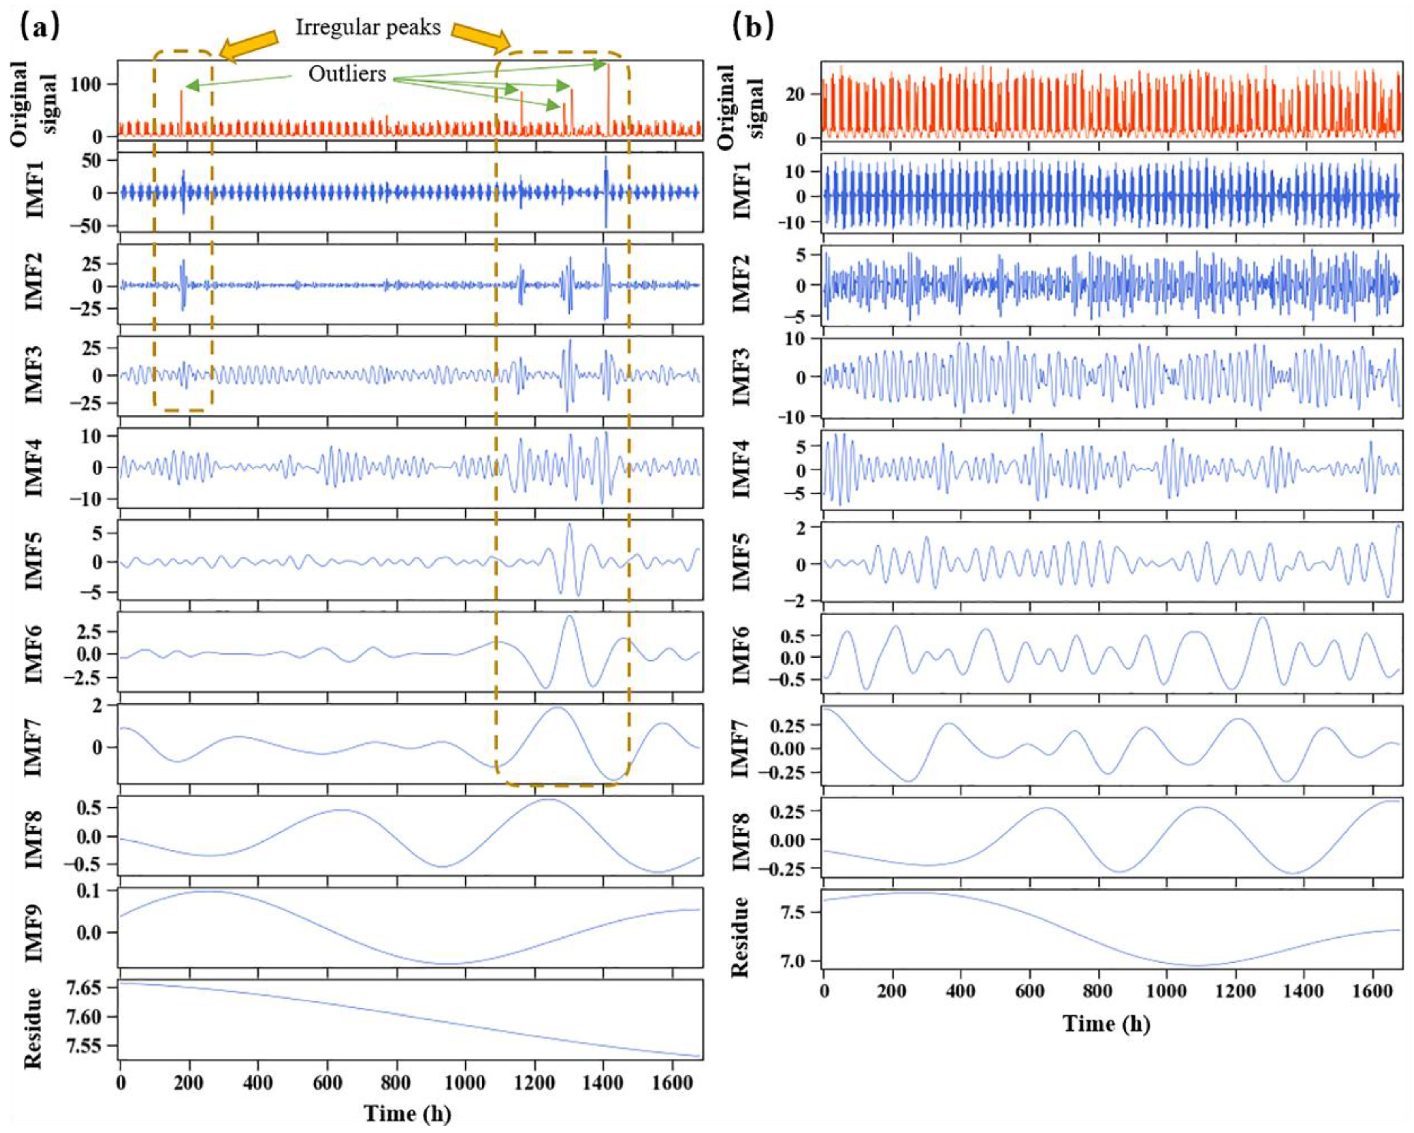Click the tallest outlier spike near 1400 h

point(608,98)
